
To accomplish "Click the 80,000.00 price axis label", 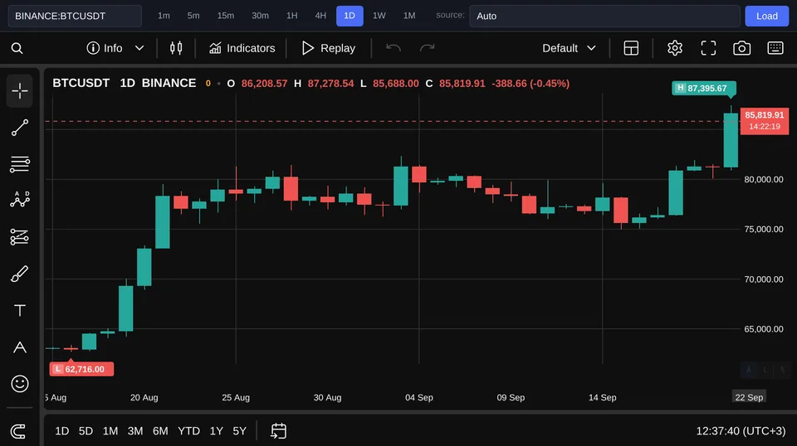I will pyautogui.click(x=764, y=179).
